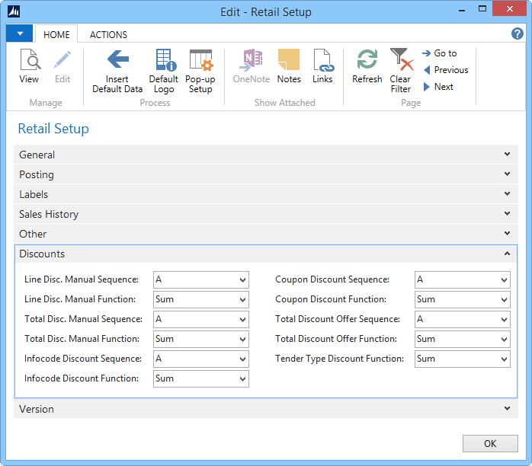
Task: Open the attached Links
Action: point(322,65)
